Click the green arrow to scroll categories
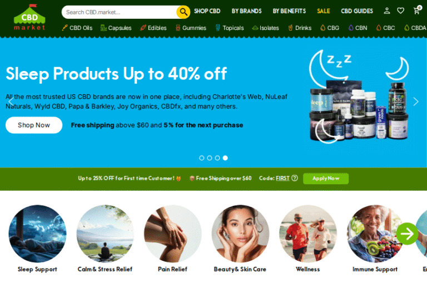Screen dimensions: 427x284 pyautogui.click(x=407, y=234)
